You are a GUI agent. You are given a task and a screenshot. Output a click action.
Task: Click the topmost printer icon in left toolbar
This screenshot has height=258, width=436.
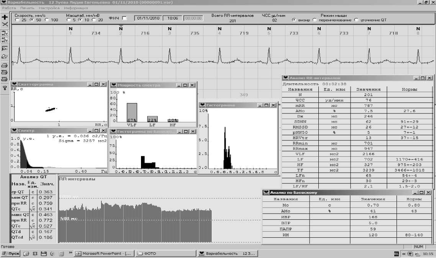pos(5,65)
